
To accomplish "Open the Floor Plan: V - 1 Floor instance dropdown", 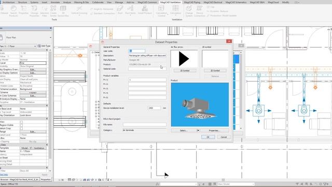I will [35, 46].
